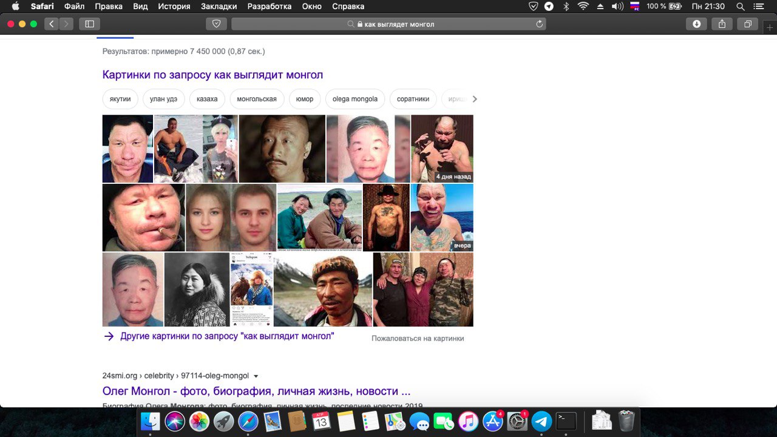
Task: Reload the page from the address bar
Action: click(x=539, y=24)
